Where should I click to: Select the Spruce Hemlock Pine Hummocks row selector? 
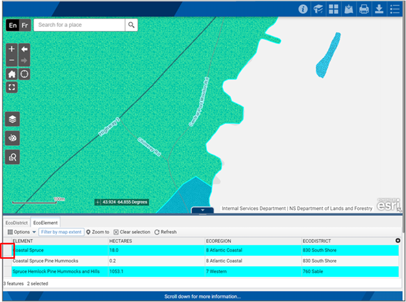(x=8, y=272)
